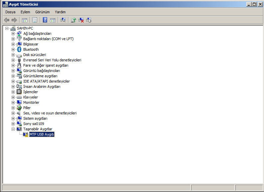Select the Taşınabilir Aygıtlar device icon
This screenshot has width=264, height=192.
[x=19, y=129]
